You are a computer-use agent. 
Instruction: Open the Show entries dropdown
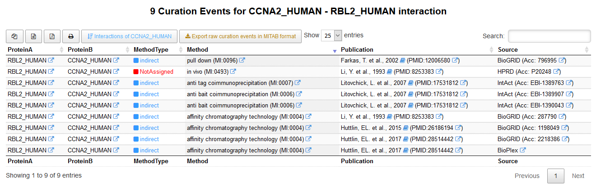tap(331, 36)
